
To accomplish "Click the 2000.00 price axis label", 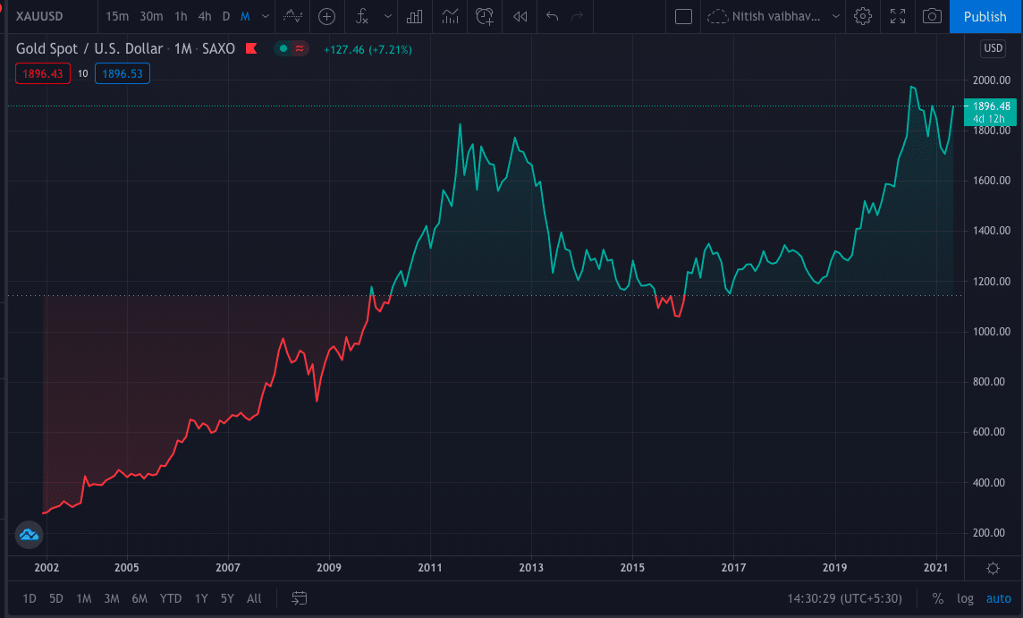I will click(991, 80).
